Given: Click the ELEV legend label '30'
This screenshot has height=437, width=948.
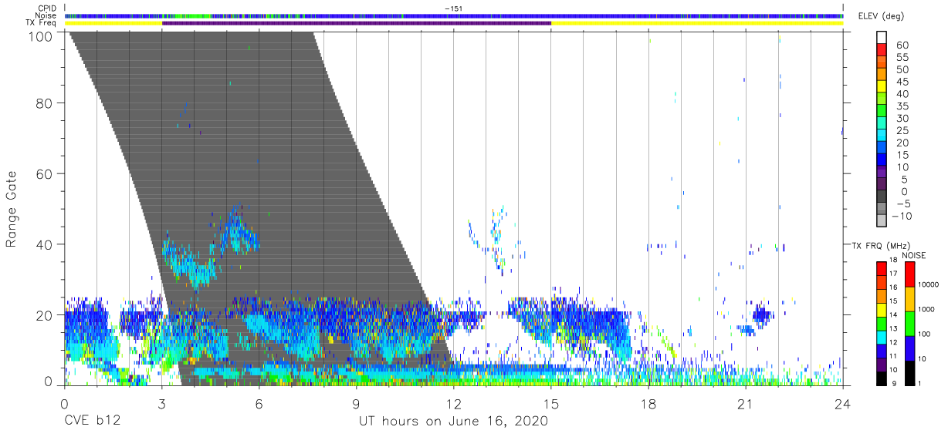Looking at the screenshot, I should [902, 119].
